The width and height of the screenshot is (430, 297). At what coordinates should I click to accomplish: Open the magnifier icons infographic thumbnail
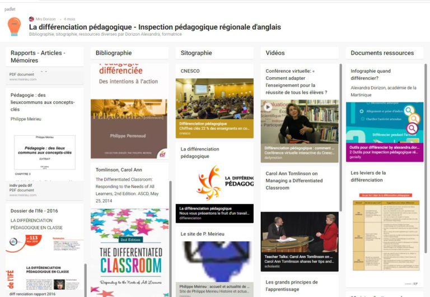[x=385, y=122]
